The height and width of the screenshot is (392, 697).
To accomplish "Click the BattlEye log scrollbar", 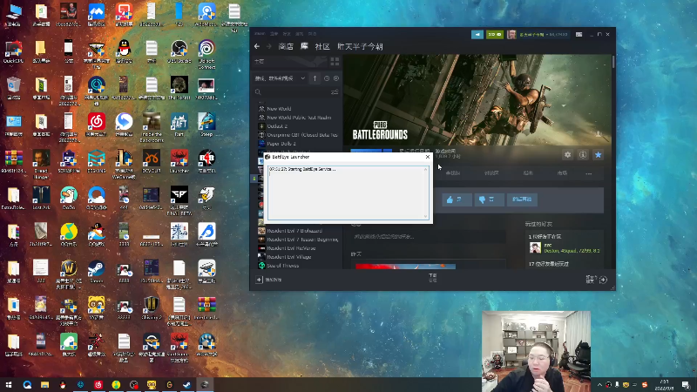I will coord(427,192).
